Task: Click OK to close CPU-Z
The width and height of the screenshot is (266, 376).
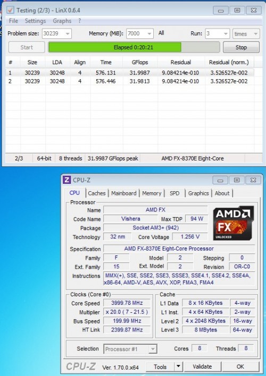Action: click(x=240, y=366)
